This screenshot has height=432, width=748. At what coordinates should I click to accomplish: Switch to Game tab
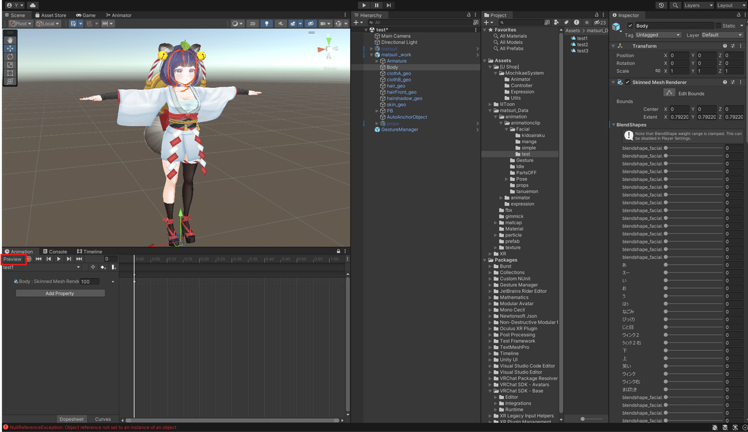coord(86,15)
